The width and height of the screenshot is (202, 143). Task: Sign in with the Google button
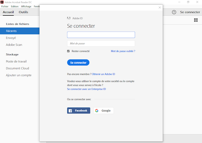(104, 111)
